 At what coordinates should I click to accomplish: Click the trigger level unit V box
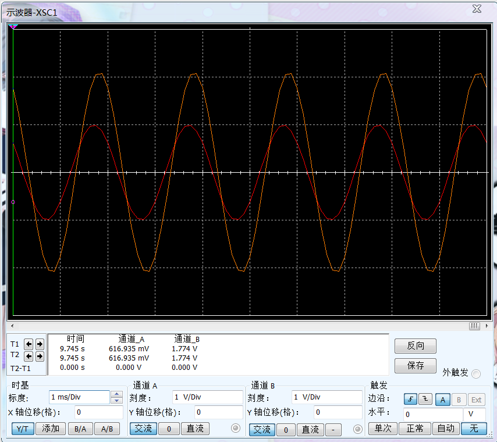click(x=474, y=414)
